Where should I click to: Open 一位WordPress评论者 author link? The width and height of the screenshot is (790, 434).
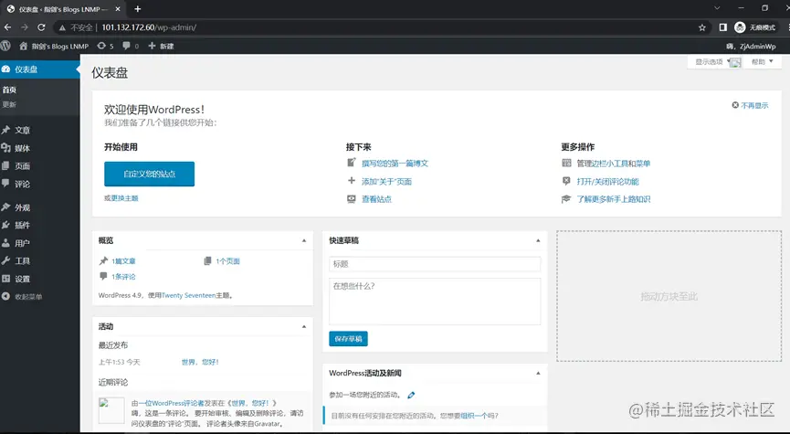click(172, 403)
